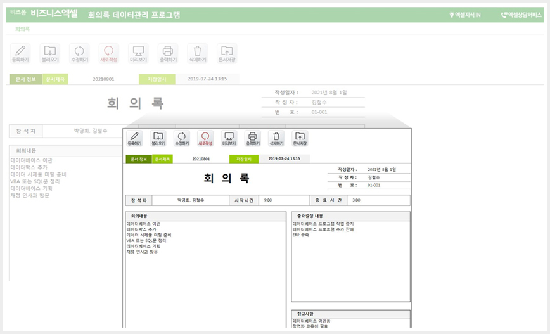The width and height of the screenshot is (550, 334).
Task: Click the faded 등록하기 icon in the background toolbar
Action: click(20, 54)
